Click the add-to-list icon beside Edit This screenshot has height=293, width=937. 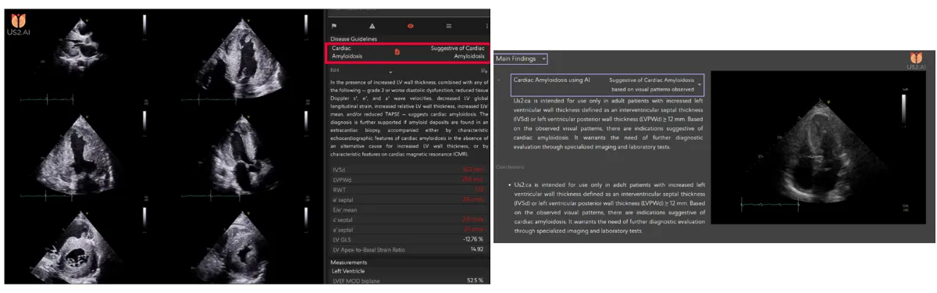coord(483,71)
